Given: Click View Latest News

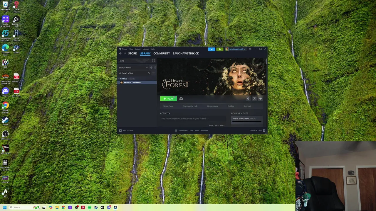Looking at the screenshot, I should [x=216, y=125].
